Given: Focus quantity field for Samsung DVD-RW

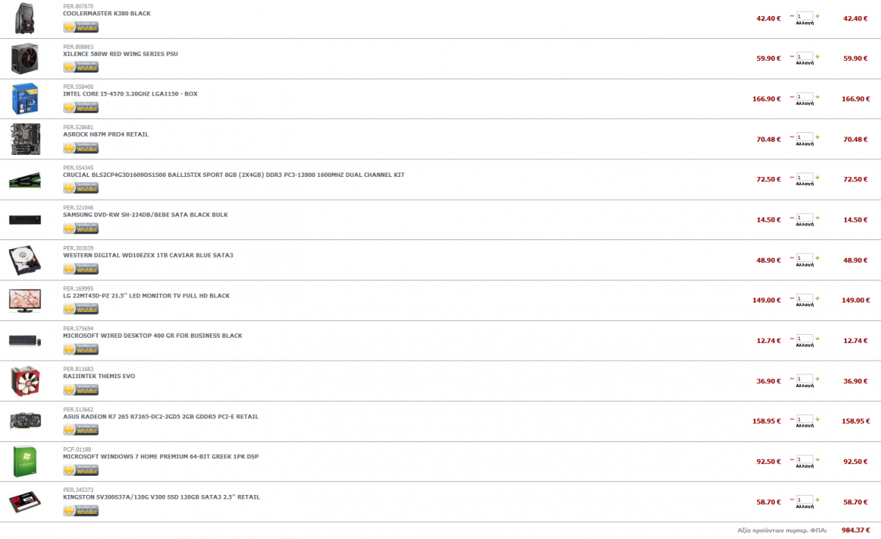Looking at the screenshot, I should point(805,218).
